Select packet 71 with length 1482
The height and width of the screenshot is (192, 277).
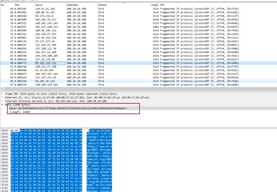[138, 27]
